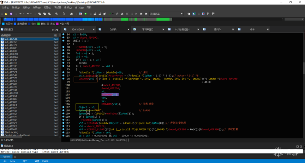Switch to the IDA VIEW-A tab
The width and height of the screenshot is (305, 163).
pos(78,30)
